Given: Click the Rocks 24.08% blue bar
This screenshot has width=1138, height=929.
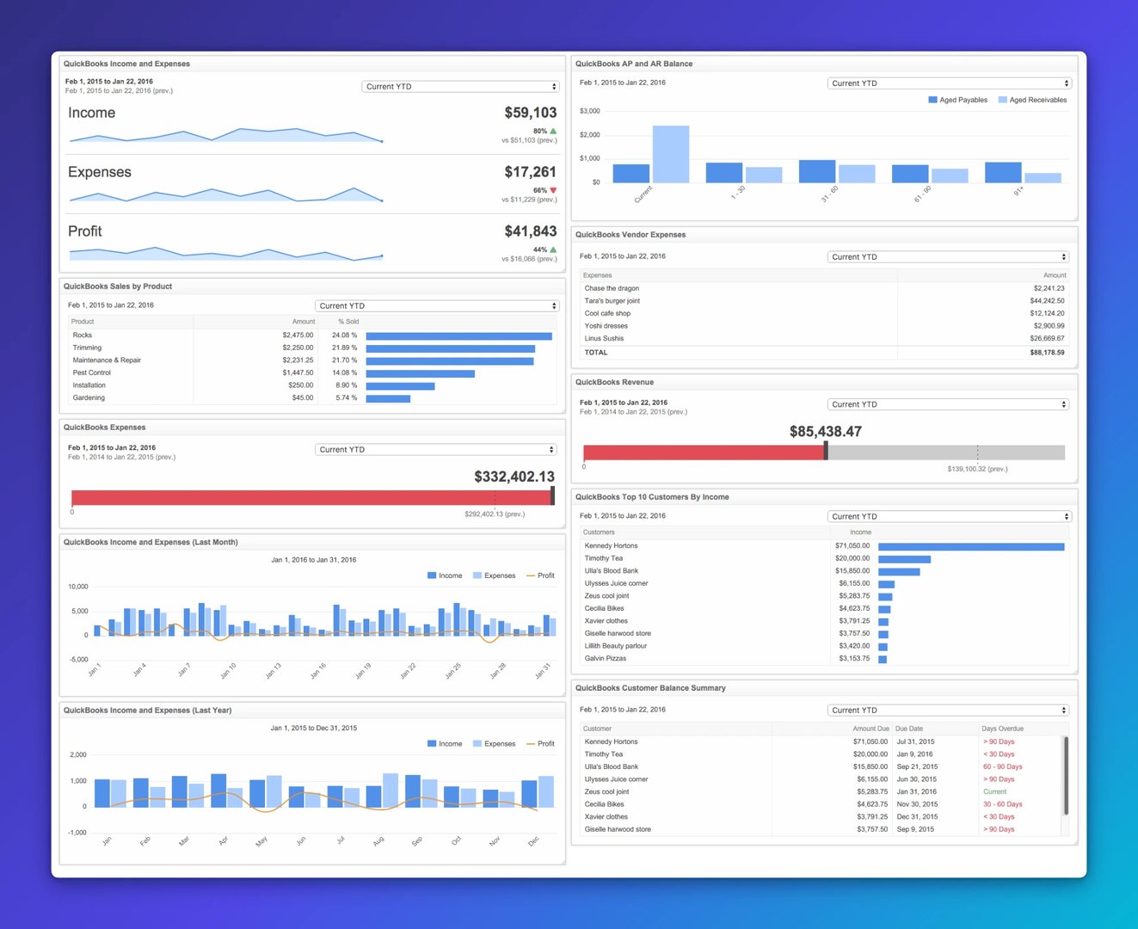Looking at the screenshot, I should 458,335.
